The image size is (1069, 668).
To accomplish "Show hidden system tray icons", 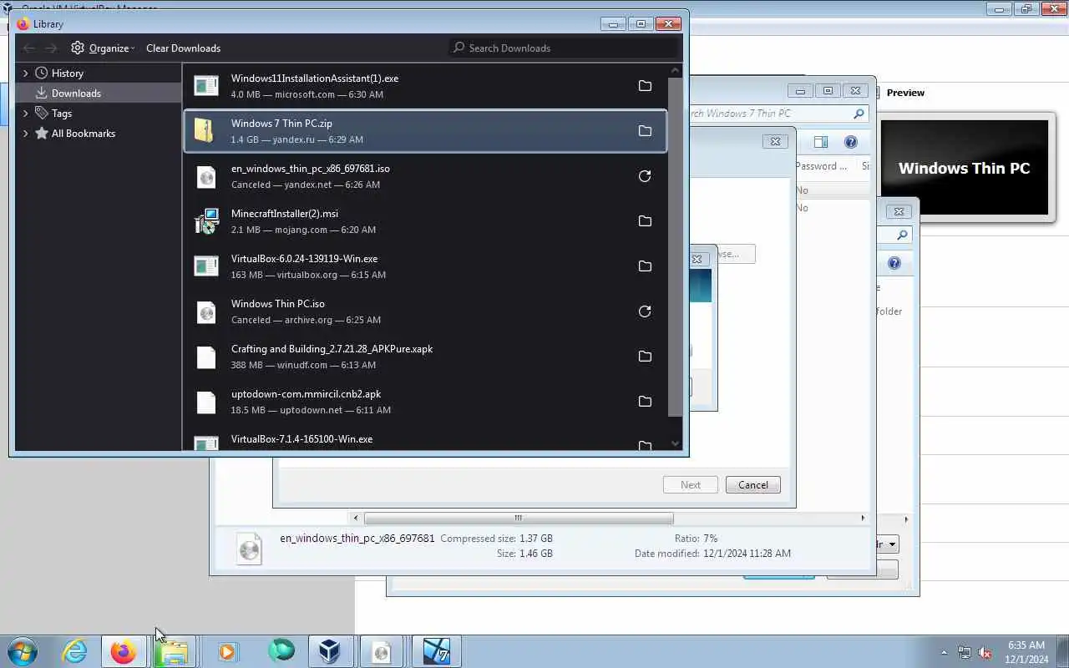I will 945,652.
